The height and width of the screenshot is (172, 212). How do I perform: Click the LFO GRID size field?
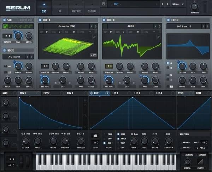pos(95,143)
